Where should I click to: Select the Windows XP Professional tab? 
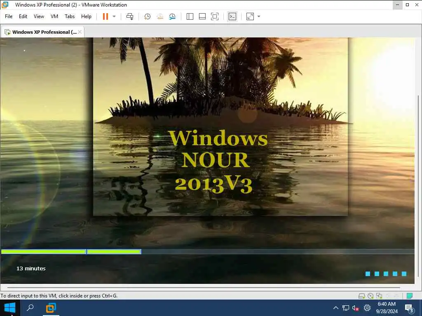click(x=42, y=32)
